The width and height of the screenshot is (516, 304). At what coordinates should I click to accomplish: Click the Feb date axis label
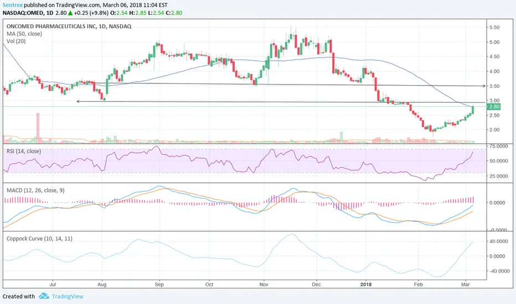418,284
